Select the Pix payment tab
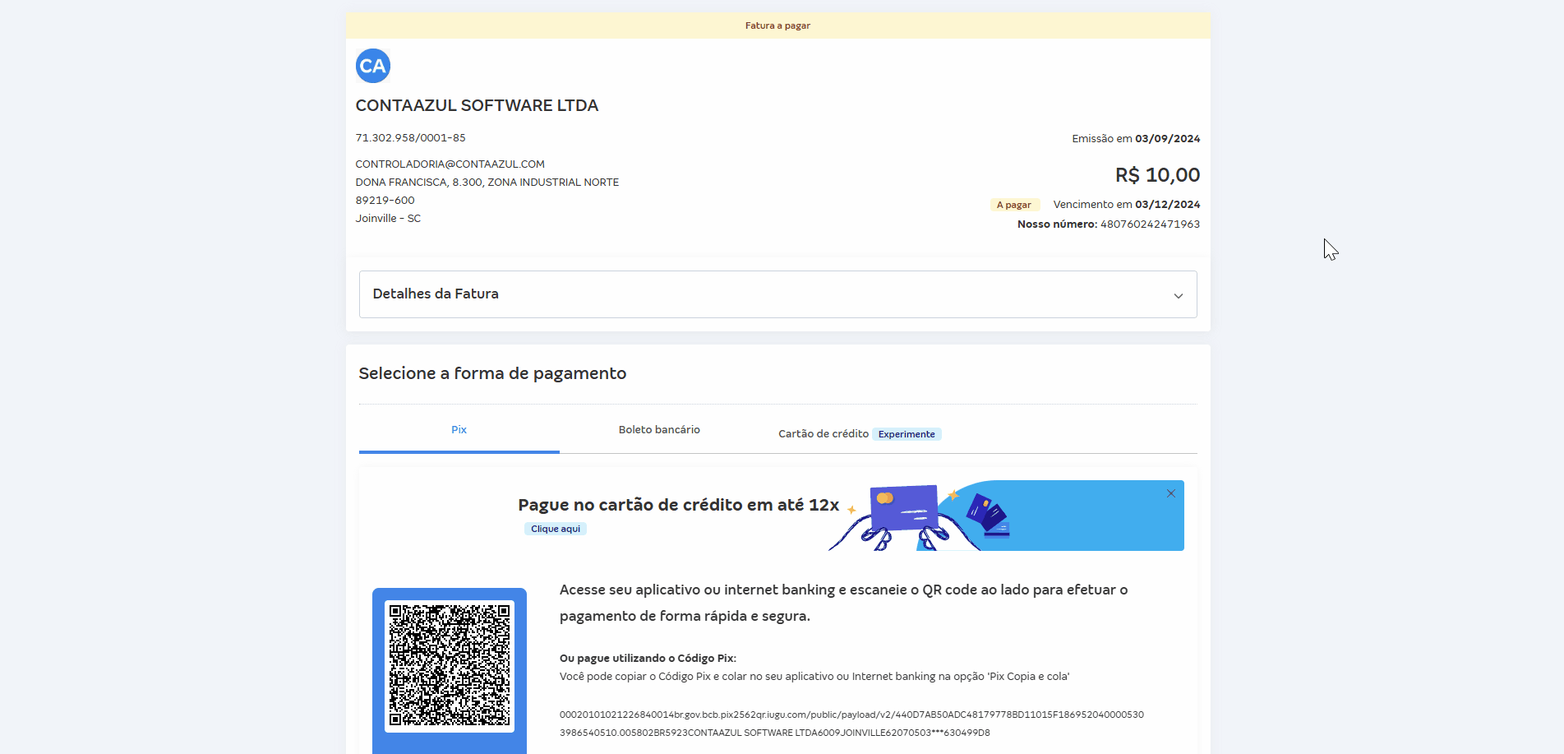 coord(459,430)
